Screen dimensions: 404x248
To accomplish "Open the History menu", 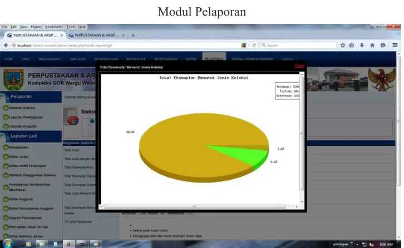I will 36,27.
